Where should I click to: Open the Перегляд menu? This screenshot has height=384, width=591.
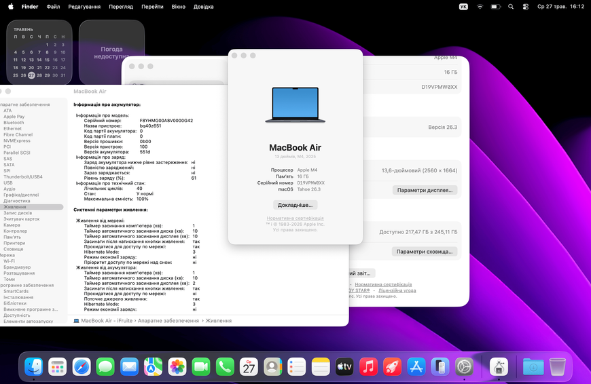tap(121, 7)
